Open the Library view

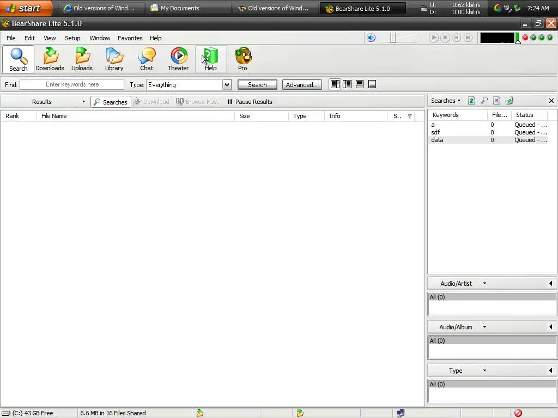coord(114,59)
